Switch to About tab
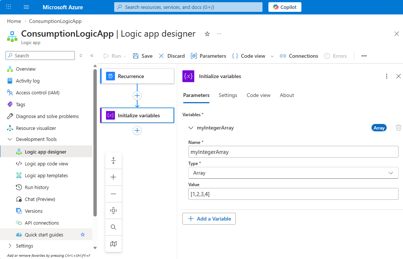Viewport: 403px width, 259px height. (x=287, y=95)
